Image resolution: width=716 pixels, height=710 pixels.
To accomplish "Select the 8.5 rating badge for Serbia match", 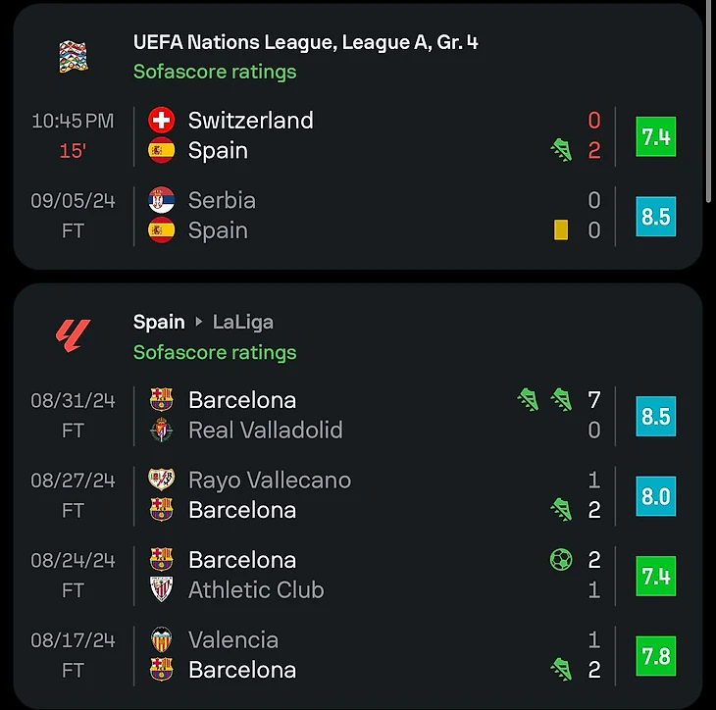I will tap(655, 216).
